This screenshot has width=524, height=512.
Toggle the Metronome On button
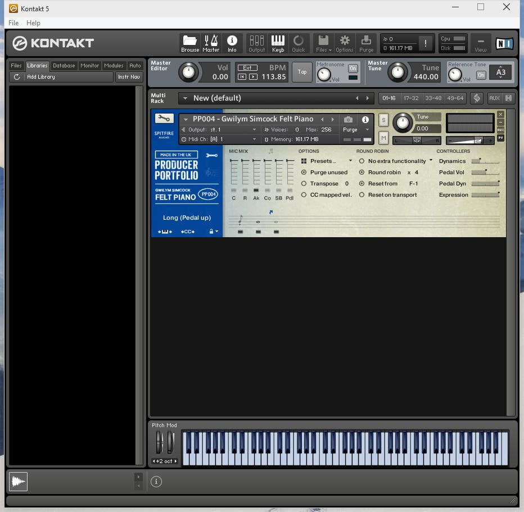[x=353, y=68]
